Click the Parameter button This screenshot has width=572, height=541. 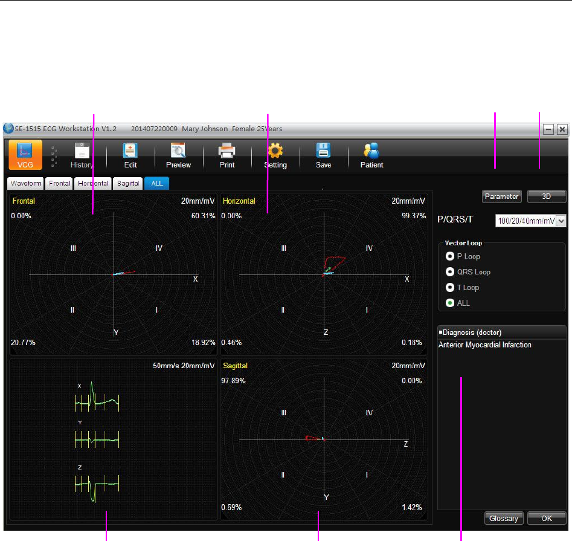pos(501,196)
